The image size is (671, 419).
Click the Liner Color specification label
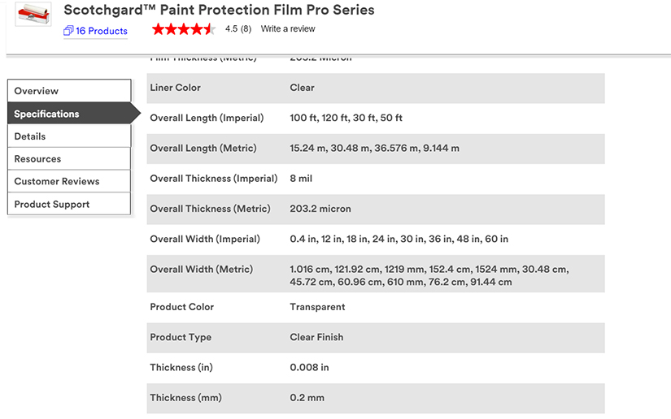click(x=175, y=88)
